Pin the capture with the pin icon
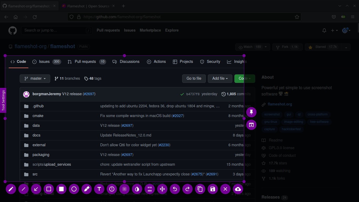Viewport: 359px width, 202px height. [251, 112]
